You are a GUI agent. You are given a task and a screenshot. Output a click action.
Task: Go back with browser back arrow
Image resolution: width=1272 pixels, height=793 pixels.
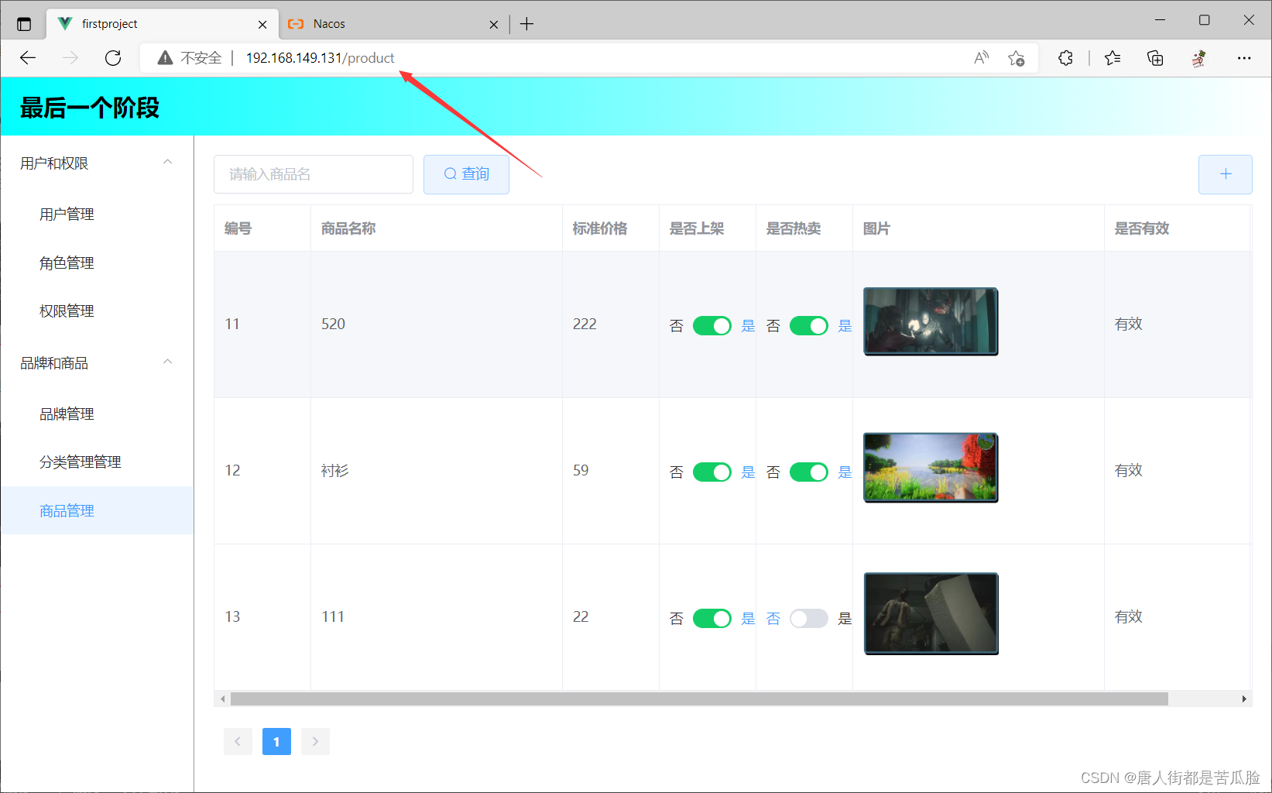[x=28, y=58]
